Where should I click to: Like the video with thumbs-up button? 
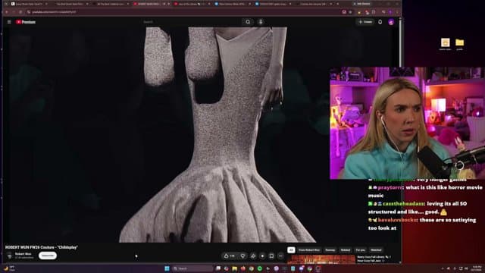pyautogui.click(x=230, y=256)
